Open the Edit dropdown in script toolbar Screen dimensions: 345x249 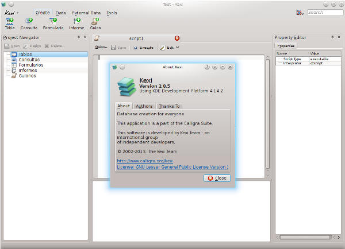coord(170,48)
